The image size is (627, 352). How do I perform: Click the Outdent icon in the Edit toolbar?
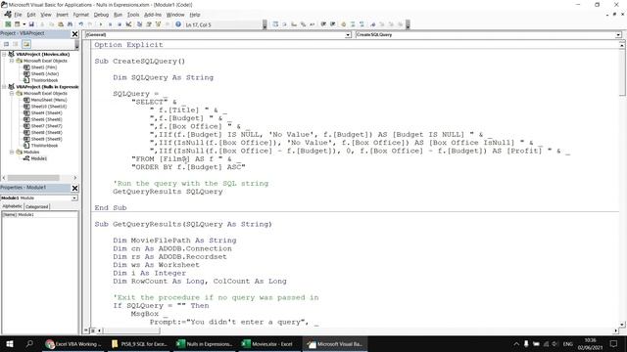332,24
